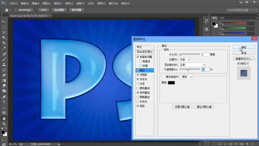This screenshot has height=146, width=259.
Task: Open the 位置 position dropdown
Action: (184, 59)
